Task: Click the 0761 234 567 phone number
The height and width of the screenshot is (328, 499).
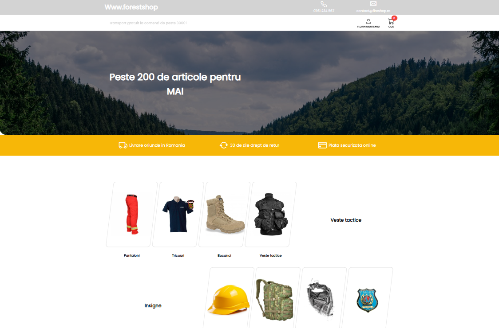Action: (324, 11)
